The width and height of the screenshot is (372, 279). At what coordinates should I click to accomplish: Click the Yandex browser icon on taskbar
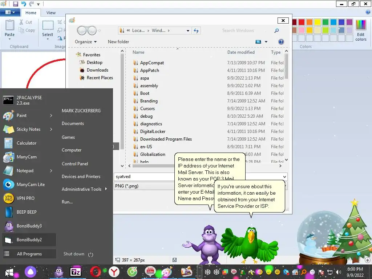(x=114, y=272)
